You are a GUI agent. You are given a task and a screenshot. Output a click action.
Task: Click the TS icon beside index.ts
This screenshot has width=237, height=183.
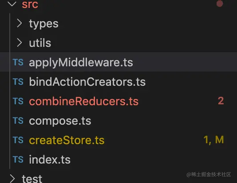point(18,159)
